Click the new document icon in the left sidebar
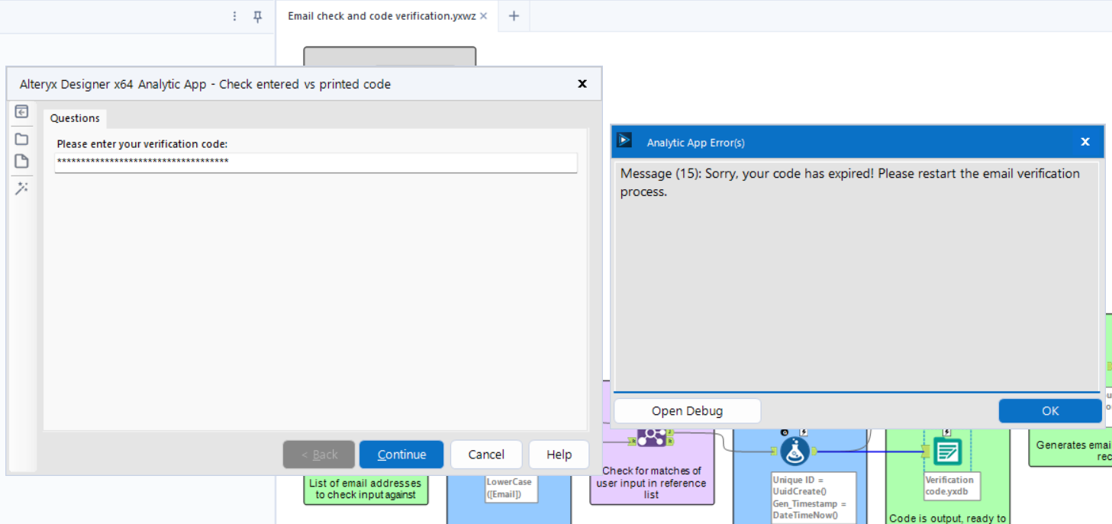 (x=21, y=161)
